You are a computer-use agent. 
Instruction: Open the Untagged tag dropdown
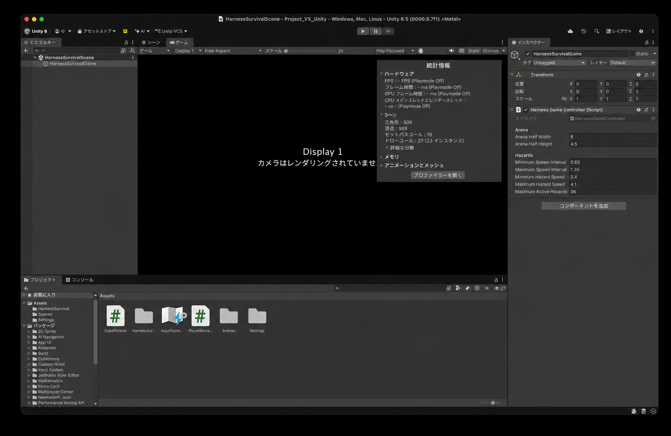559,63
